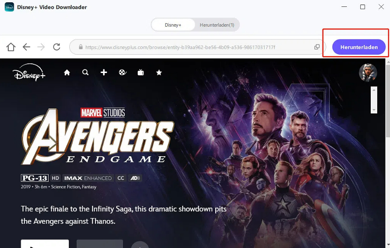390x248 pixels.
Task: Reload the page with refresh icon
Action: [x=57, y=47]
